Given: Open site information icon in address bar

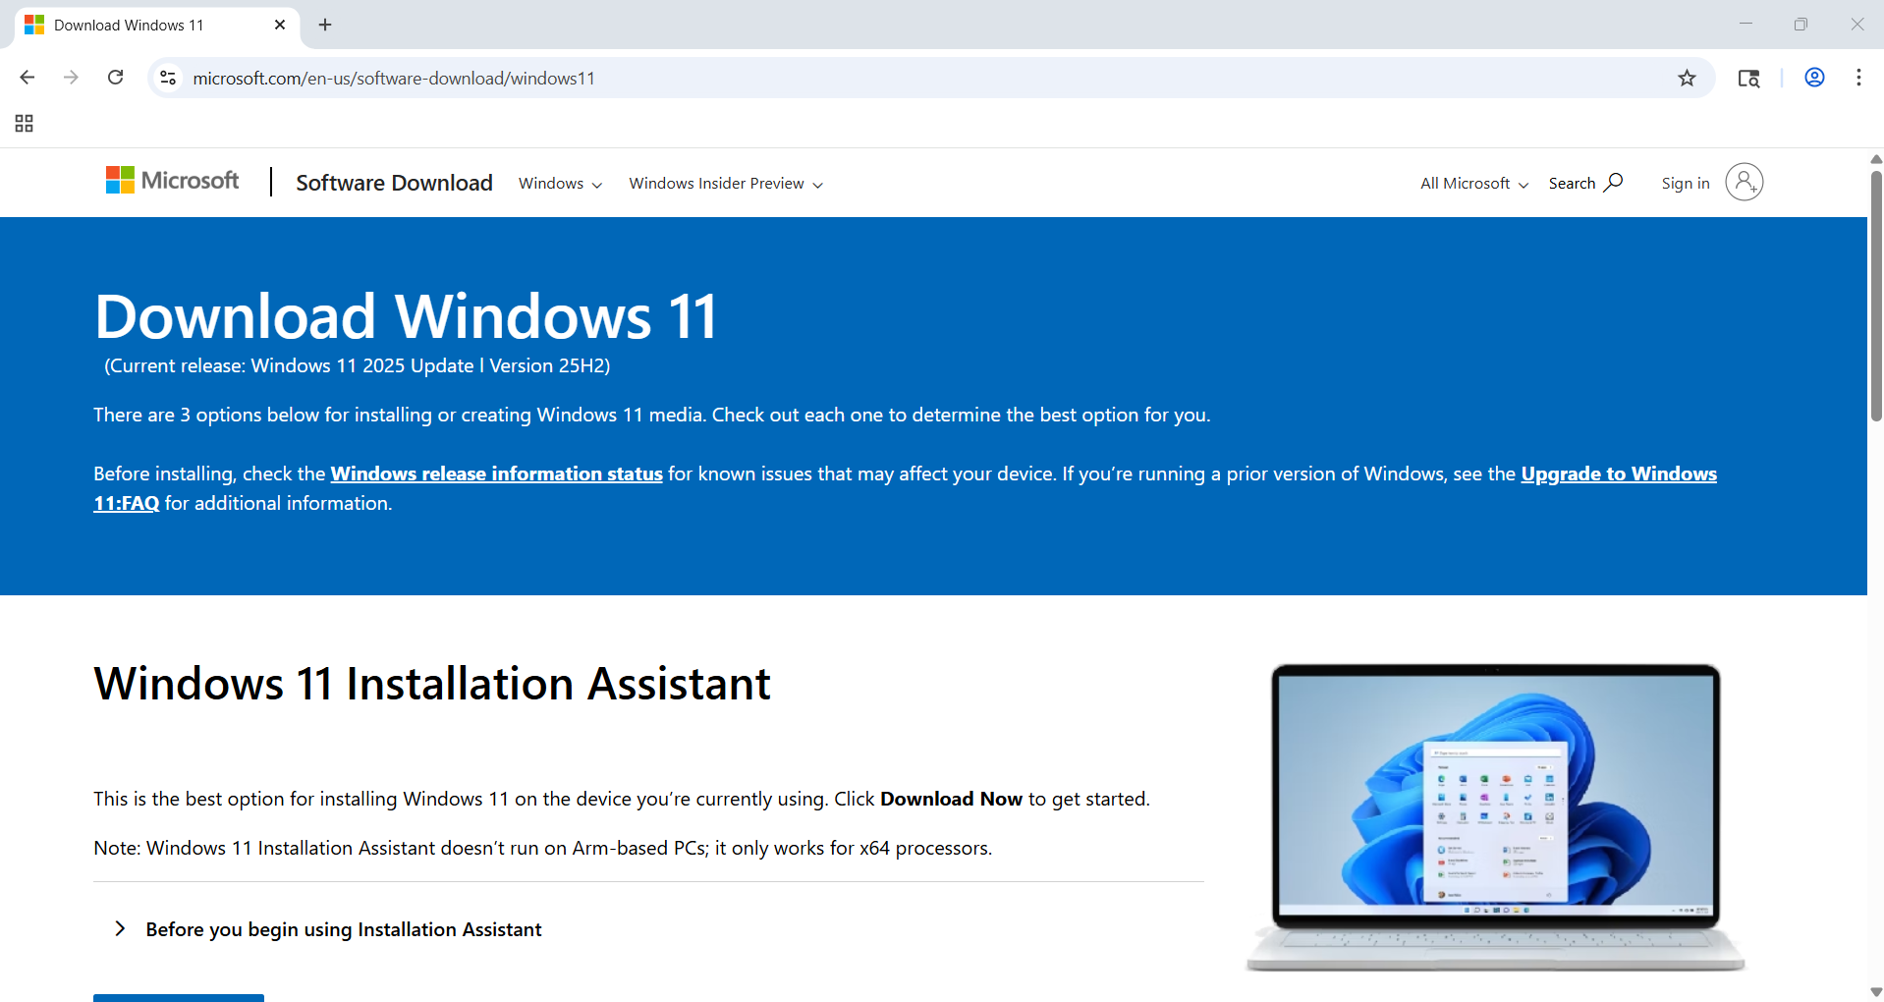Looking at the screenshot, I should point(168,78).
